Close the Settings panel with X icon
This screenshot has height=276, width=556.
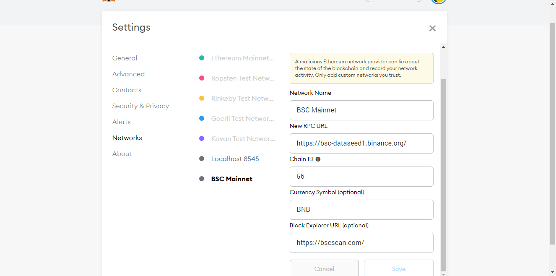point(432,29)
